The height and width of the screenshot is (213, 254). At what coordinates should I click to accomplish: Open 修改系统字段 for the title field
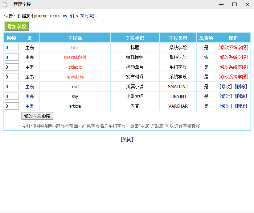pyautogui.click(x=233, y=47)
